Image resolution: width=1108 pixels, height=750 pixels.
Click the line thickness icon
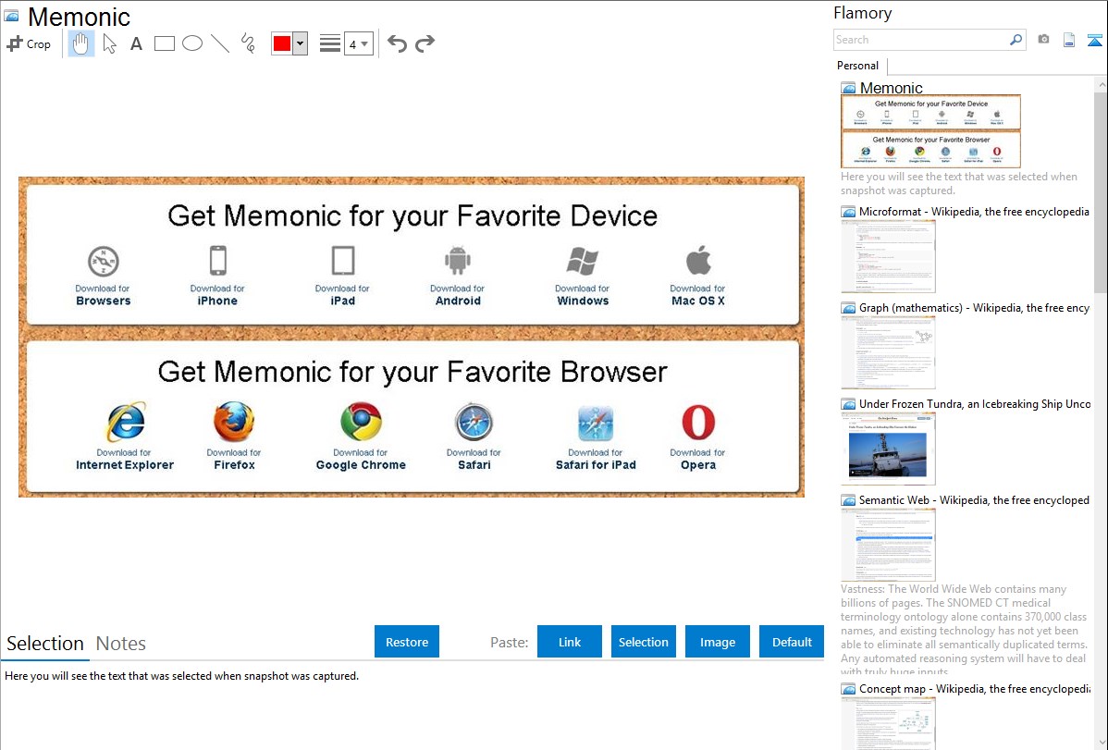[330, 43]
